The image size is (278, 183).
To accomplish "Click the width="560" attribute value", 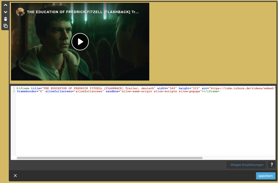I will (x=172, y=88).
